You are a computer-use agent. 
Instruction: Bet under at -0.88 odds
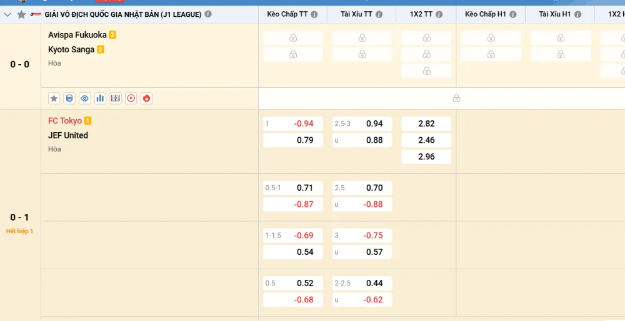(362, 204)
